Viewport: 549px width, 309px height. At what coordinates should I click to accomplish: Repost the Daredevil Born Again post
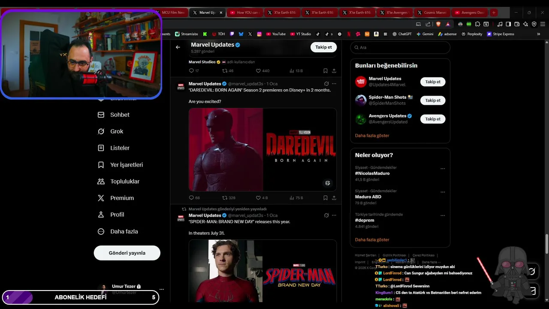pyautogui.click(x=229, y=198)
